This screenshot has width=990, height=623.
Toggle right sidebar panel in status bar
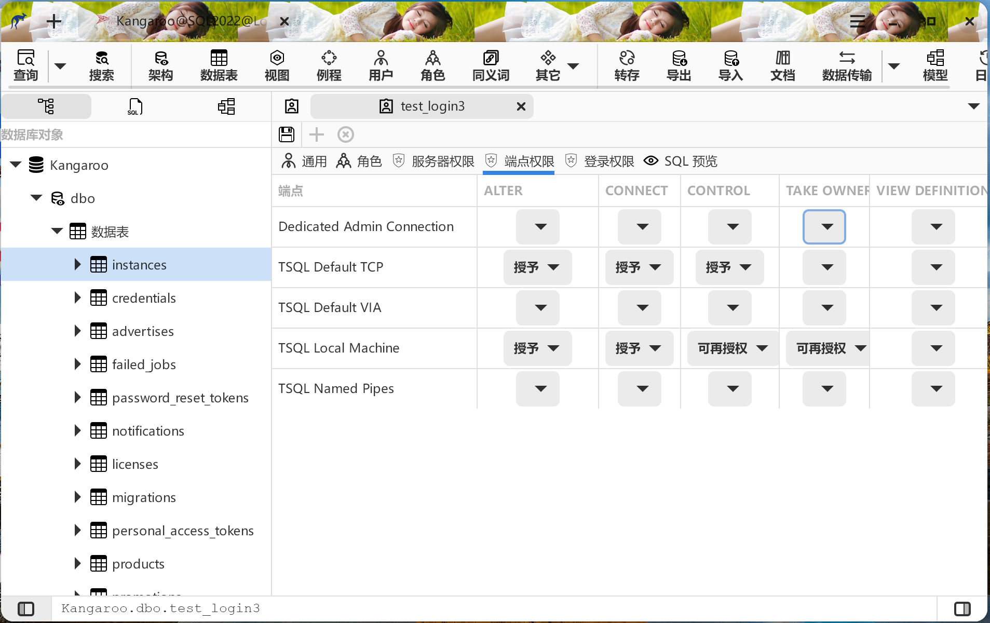pos(962,608)
